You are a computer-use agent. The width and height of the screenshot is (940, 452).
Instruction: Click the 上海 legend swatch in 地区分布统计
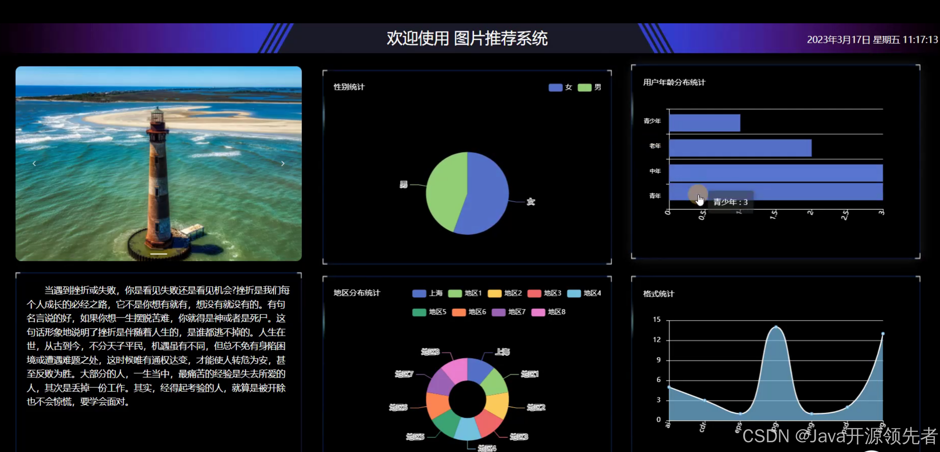point(418,293)
